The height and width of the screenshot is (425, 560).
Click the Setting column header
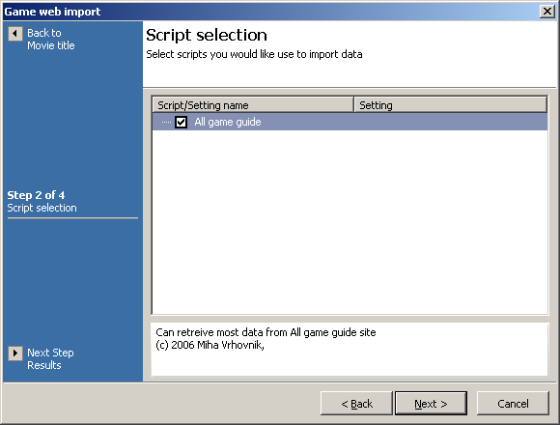pos(450,105)
